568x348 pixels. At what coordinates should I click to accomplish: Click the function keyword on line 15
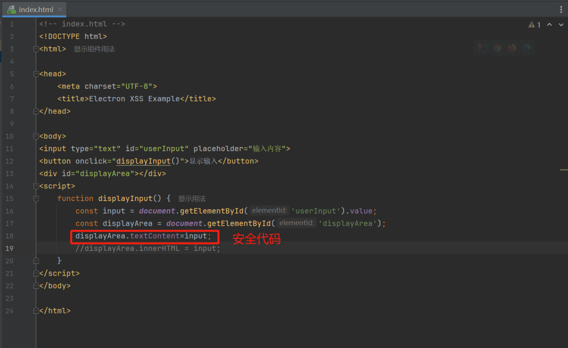tap(75, 199)
